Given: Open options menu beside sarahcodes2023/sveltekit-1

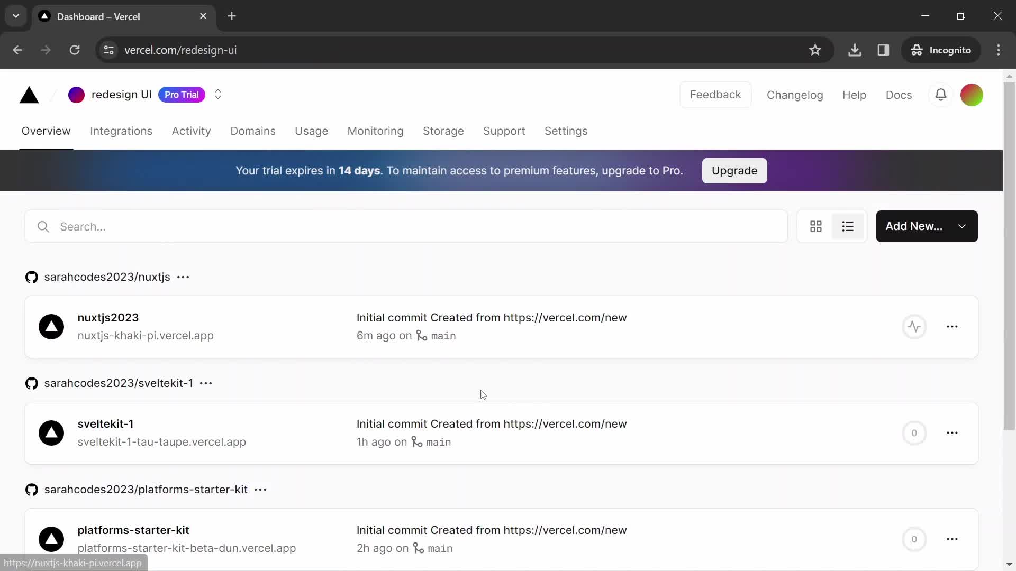Looking at the screenshot, I should [x=206, y=383].
